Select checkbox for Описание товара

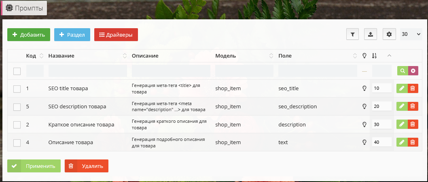click(x=17, y=143)
